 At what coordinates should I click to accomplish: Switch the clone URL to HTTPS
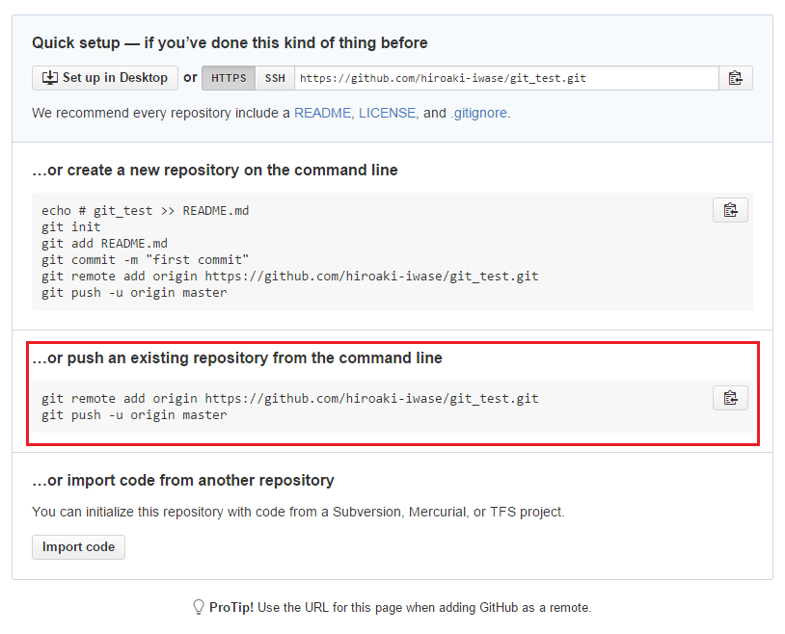pyautogui.click(x=229, y=78)
